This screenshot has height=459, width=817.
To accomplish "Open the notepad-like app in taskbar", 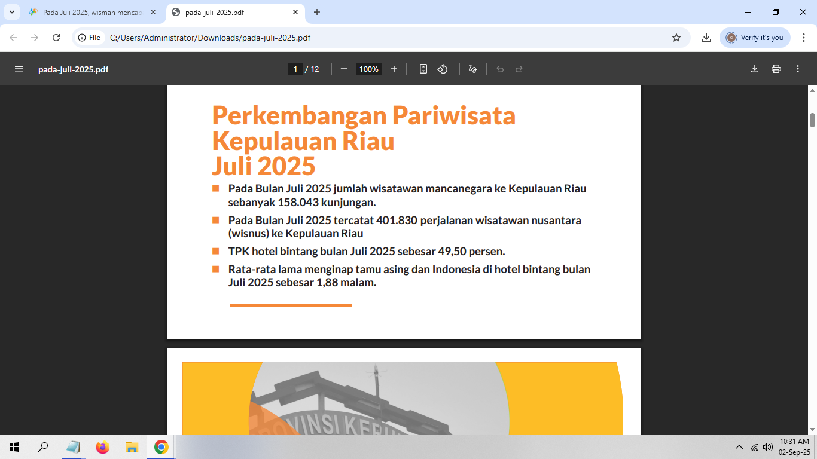I will pyautogui.click(x=74, y=447).
